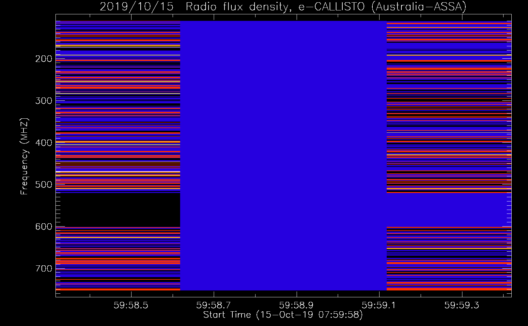This screenshot has height=326, width=528.
Task: Click the solid blue data-gap region in the spectrogram
Action: click(283, 156)
